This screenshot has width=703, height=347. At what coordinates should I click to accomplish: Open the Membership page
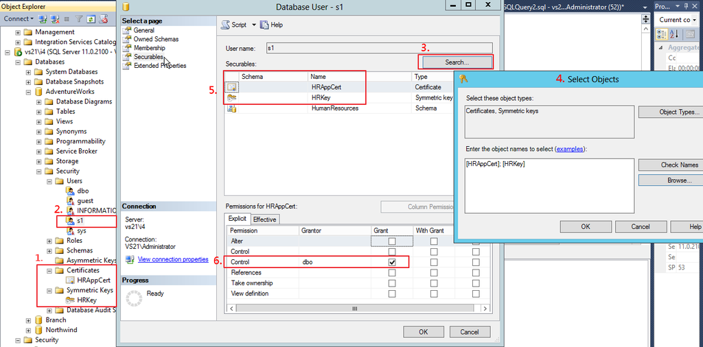coord(149,48)
